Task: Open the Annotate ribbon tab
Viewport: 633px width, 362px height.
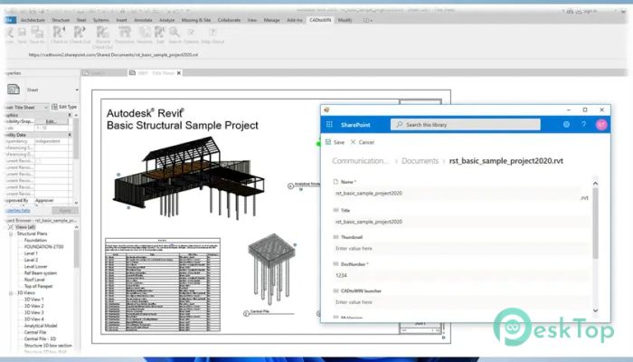Action: (143, 20)
